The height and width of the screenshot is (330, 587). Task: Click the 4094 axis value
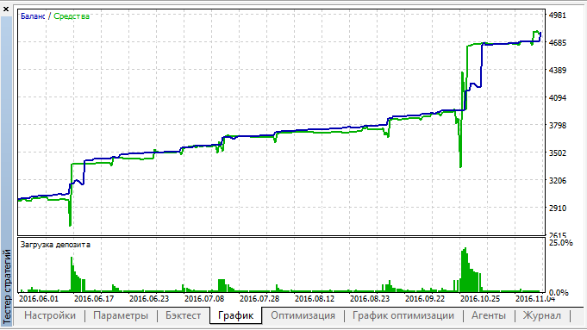(558, 97)
